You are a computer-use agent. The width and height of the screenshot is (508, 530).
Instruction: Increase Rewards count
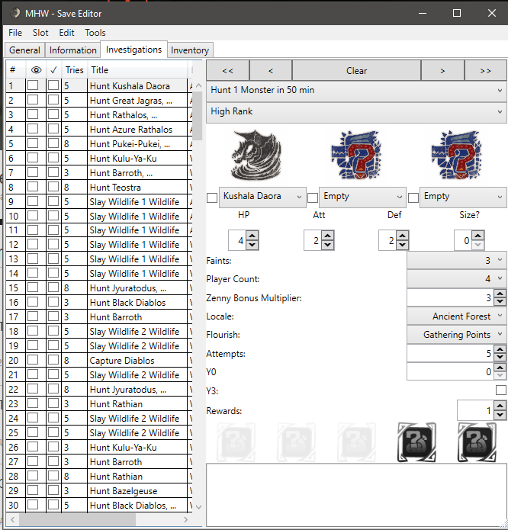pyautogui.click(x=500, y=405)
